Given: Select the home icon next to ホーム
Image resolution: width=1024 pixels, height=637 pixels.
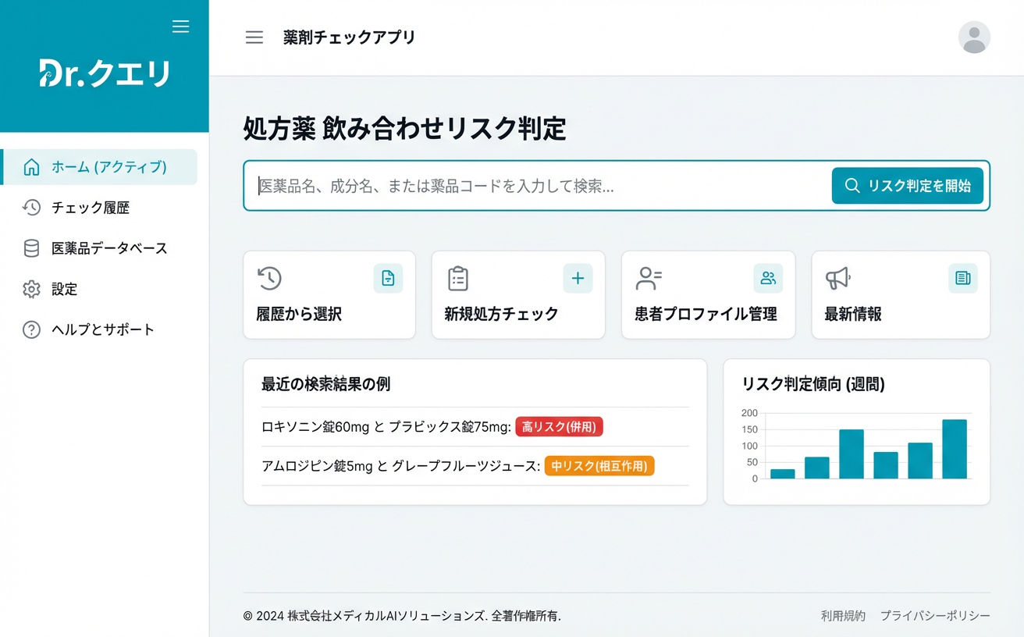Looking at the screenshot, I should [30, 166].
